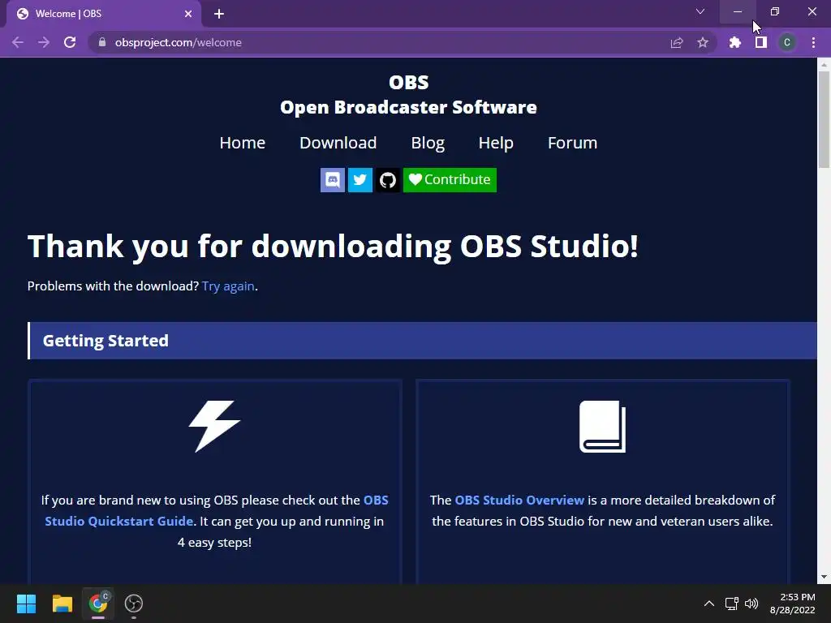The image size is (831, 623).
Task: Expand the tab search chevron
Action: [700, 11]
